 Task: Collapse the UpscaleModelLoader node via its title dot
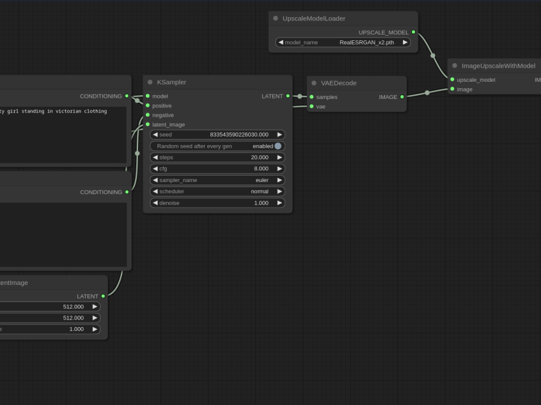(276, 19)
